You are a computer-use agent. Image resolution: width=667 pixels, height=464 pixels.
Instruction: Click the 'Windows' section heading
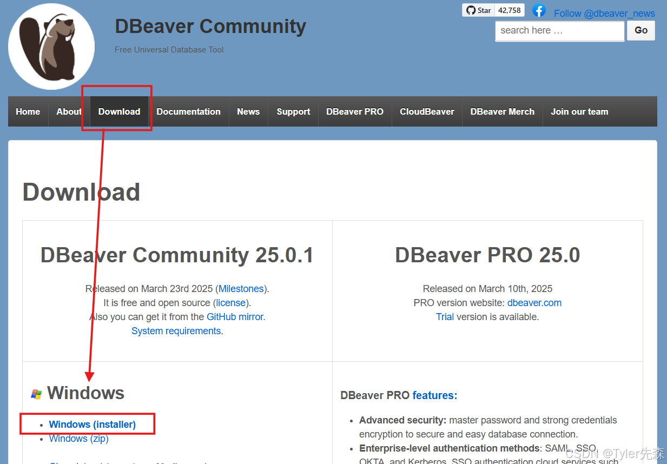click(86, 393)
